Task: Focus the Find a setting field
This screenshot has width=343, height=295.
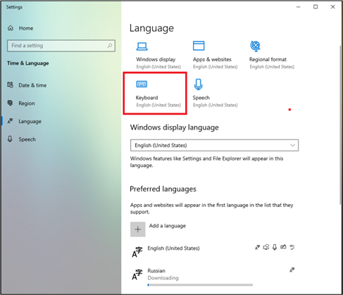Action: [x=61, y=46]
